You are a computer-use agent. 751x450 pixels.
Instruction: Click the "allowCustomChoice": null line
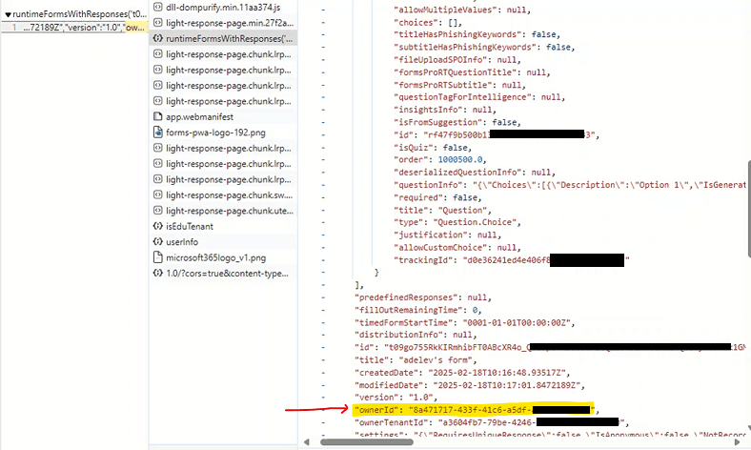click(457, 247)
